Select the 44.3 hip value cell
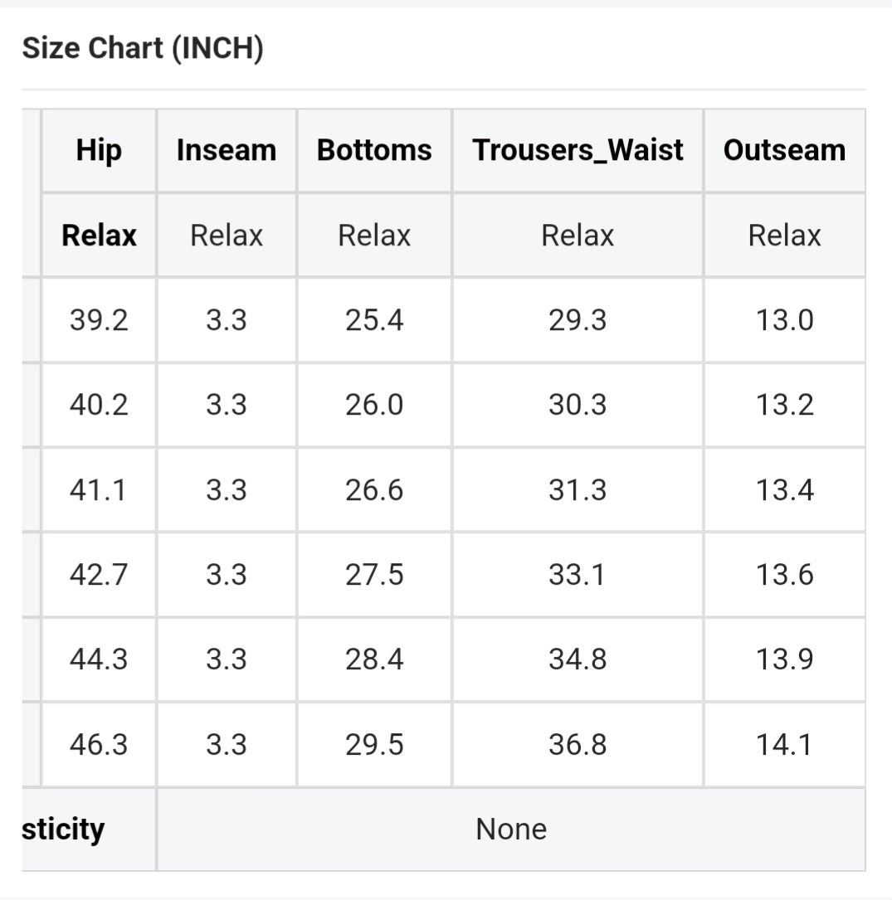Screen dimensions: 892x900 point(99,659)
